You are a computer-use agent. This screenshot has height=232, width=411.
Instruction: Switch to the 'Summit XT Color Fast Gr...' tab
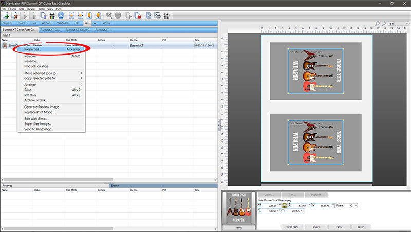pos(20,30)
